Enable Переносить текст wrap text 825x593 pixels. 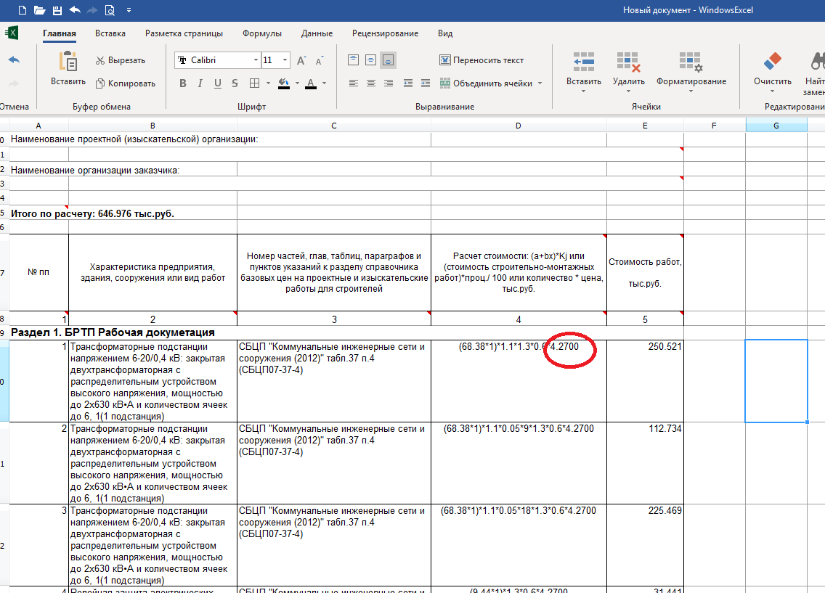481,60
